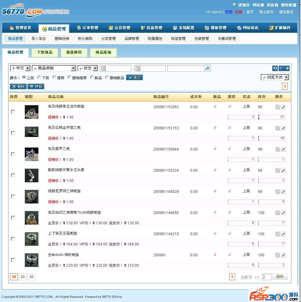Open the 状态 dropdown
301x302 pixels.
88,68
